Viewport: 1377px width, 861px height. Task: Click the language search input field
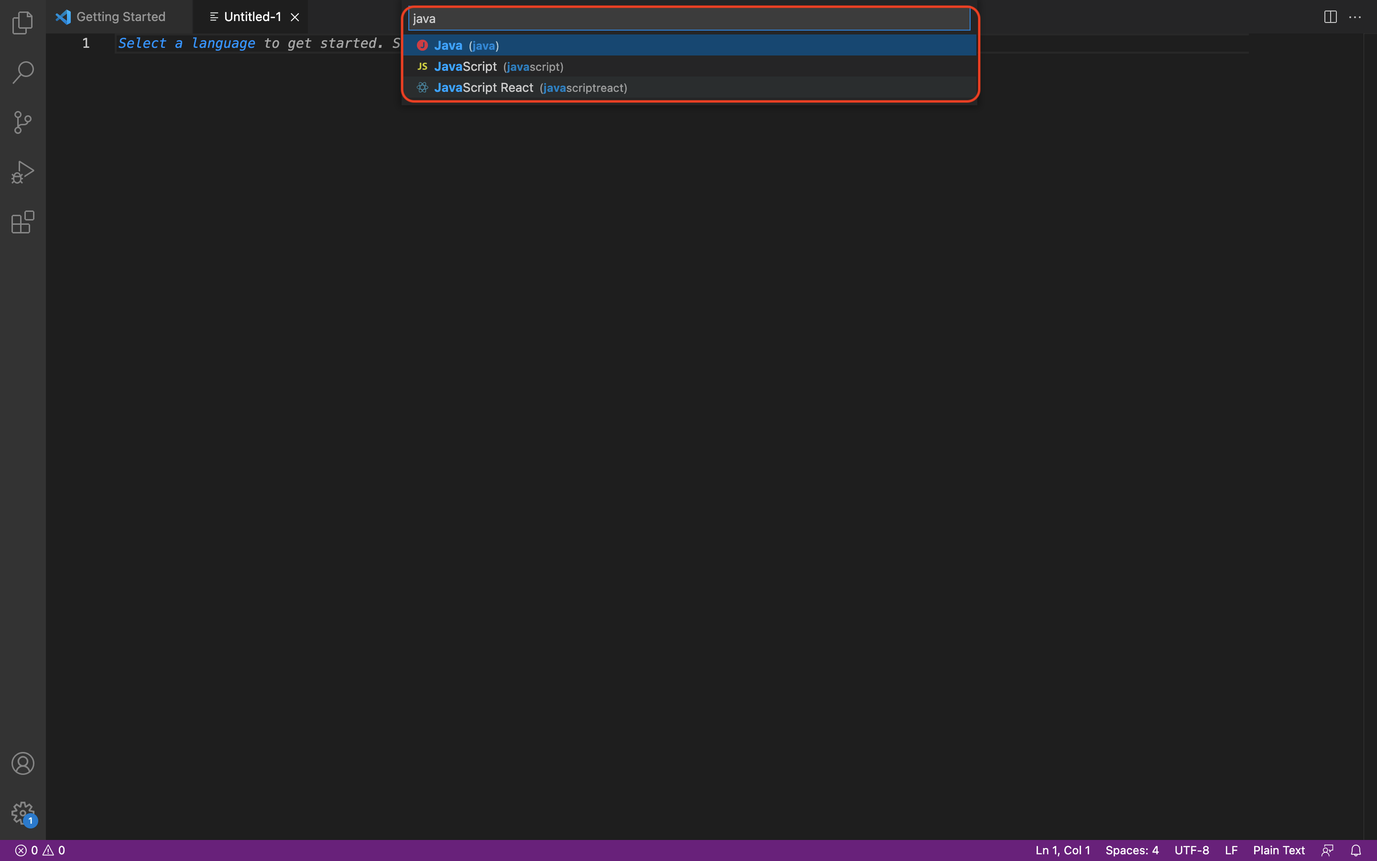click(x=688, y=19)
